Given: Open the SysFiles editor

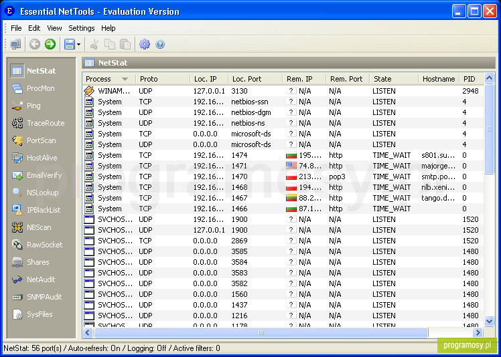Looking at the screenshot, I should [x=32, y=314].
